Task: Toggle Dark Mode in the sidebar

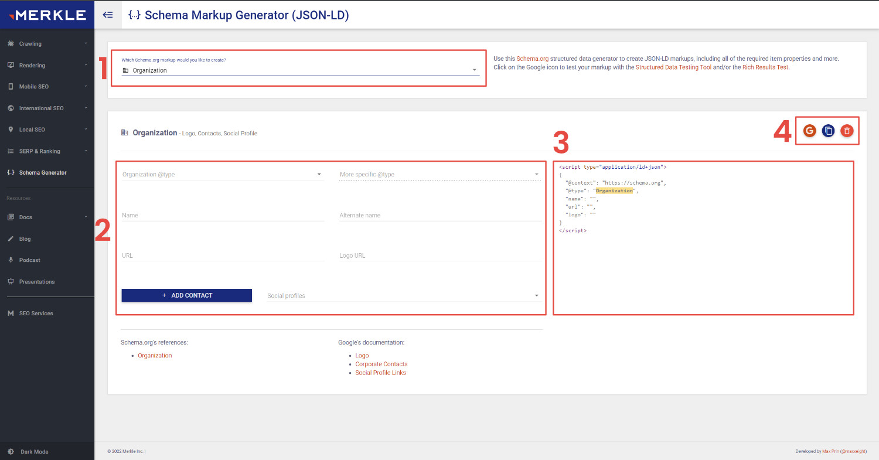Action: click(x=34, y=452)
